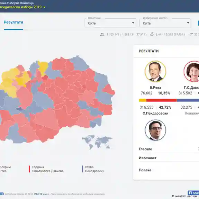Screen dimensions: 199x199
Task: Click the yellow segment of results bar
Action: (143, 100)
